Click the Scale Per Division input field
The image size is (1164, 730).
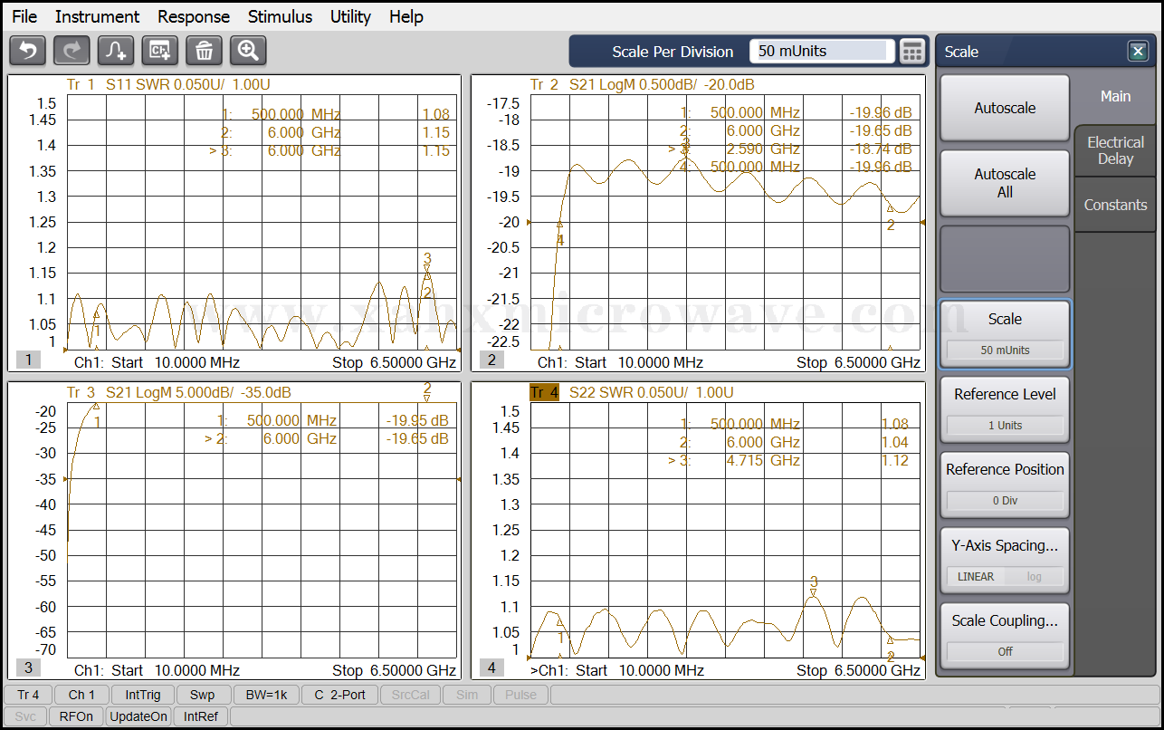coord(821,52)
